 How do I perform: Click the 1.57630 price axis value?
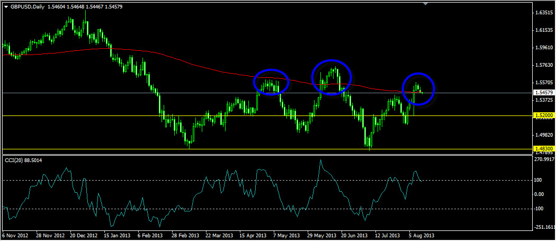(544, 65)
